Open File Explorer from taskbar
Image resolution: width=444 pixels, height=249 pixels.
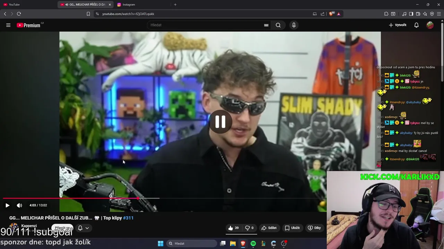[233, 243]
